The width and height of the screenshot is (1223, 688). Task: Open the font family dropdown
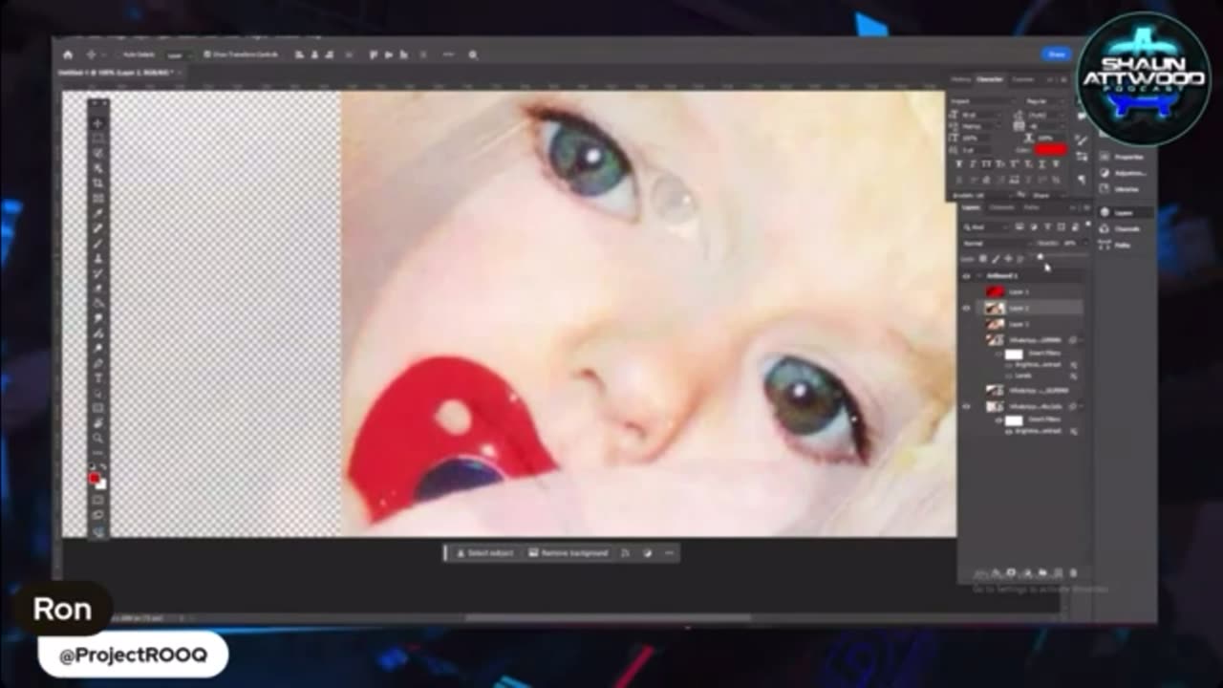point(984,101)
